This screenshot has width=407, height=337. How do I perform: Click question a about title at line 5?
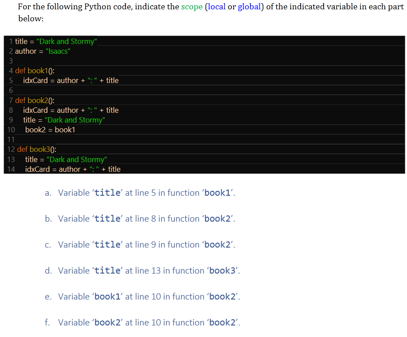click(140, 193)
